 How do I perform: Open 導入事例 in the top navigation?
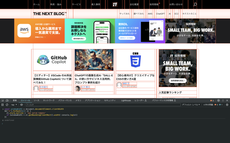point(96,4)
